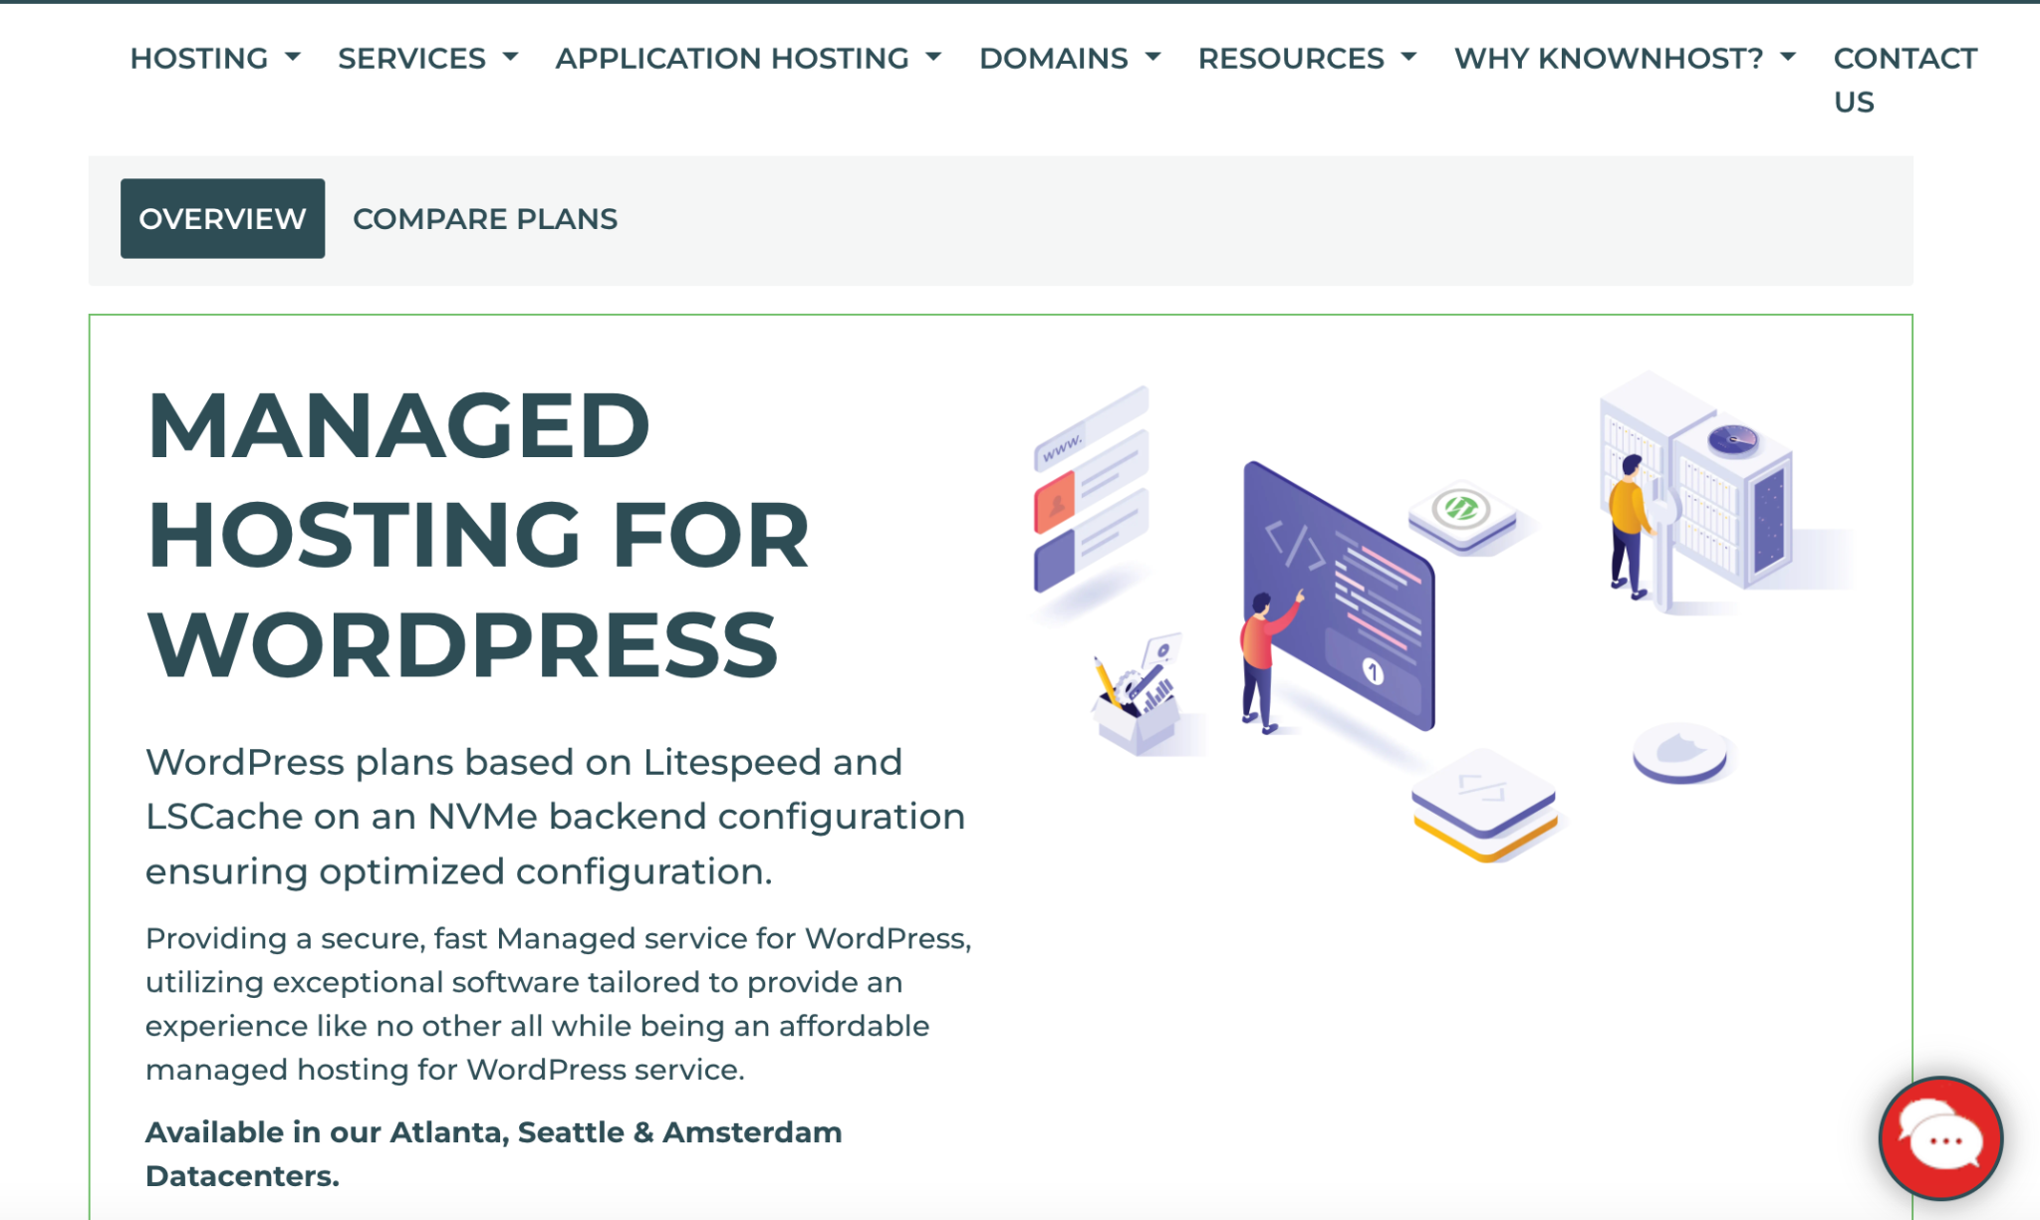Go to the Contact Us page
The image size is (2040, 1220).
pos(1905,80)
